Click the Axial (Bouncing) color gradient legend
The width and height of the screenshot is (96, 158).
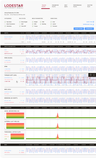tap(15, 115)
